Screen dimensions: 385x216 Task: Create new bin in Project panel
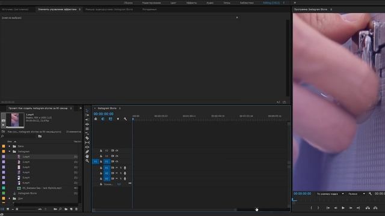click(66, 209)
